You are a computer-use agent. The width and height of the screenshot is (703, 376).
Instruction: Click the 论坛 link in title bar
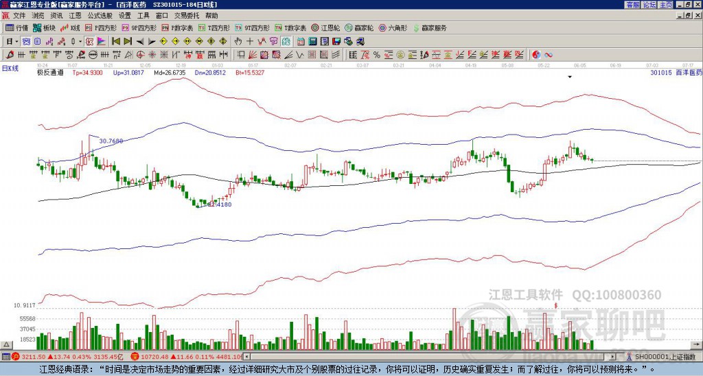pyautogui.click(x=649, y=5)
